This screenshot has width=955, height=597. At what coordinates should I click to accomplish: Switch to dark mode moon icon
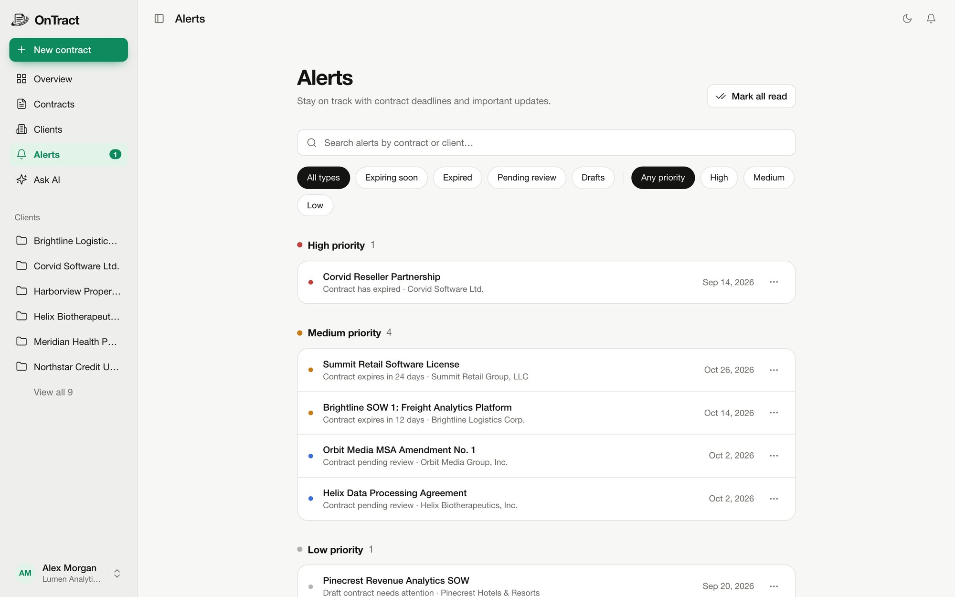click(x=907, y=19)
